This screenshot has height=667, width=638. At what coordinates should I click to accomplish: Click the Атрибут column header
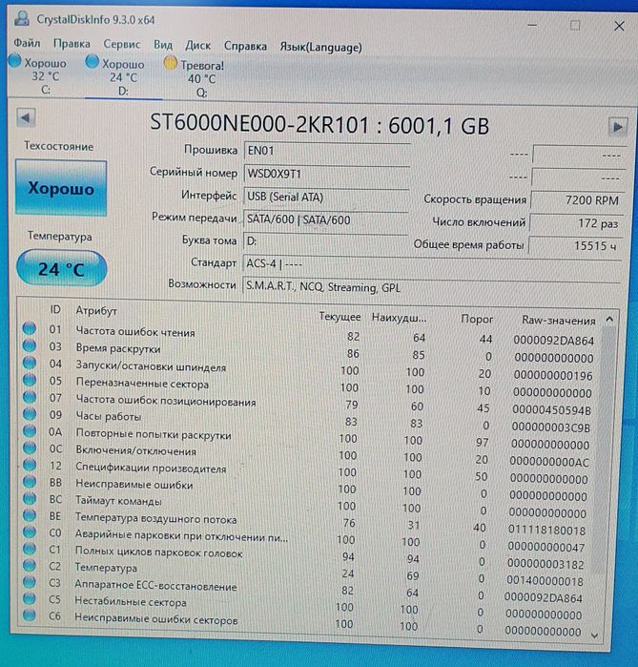[96, 311]
